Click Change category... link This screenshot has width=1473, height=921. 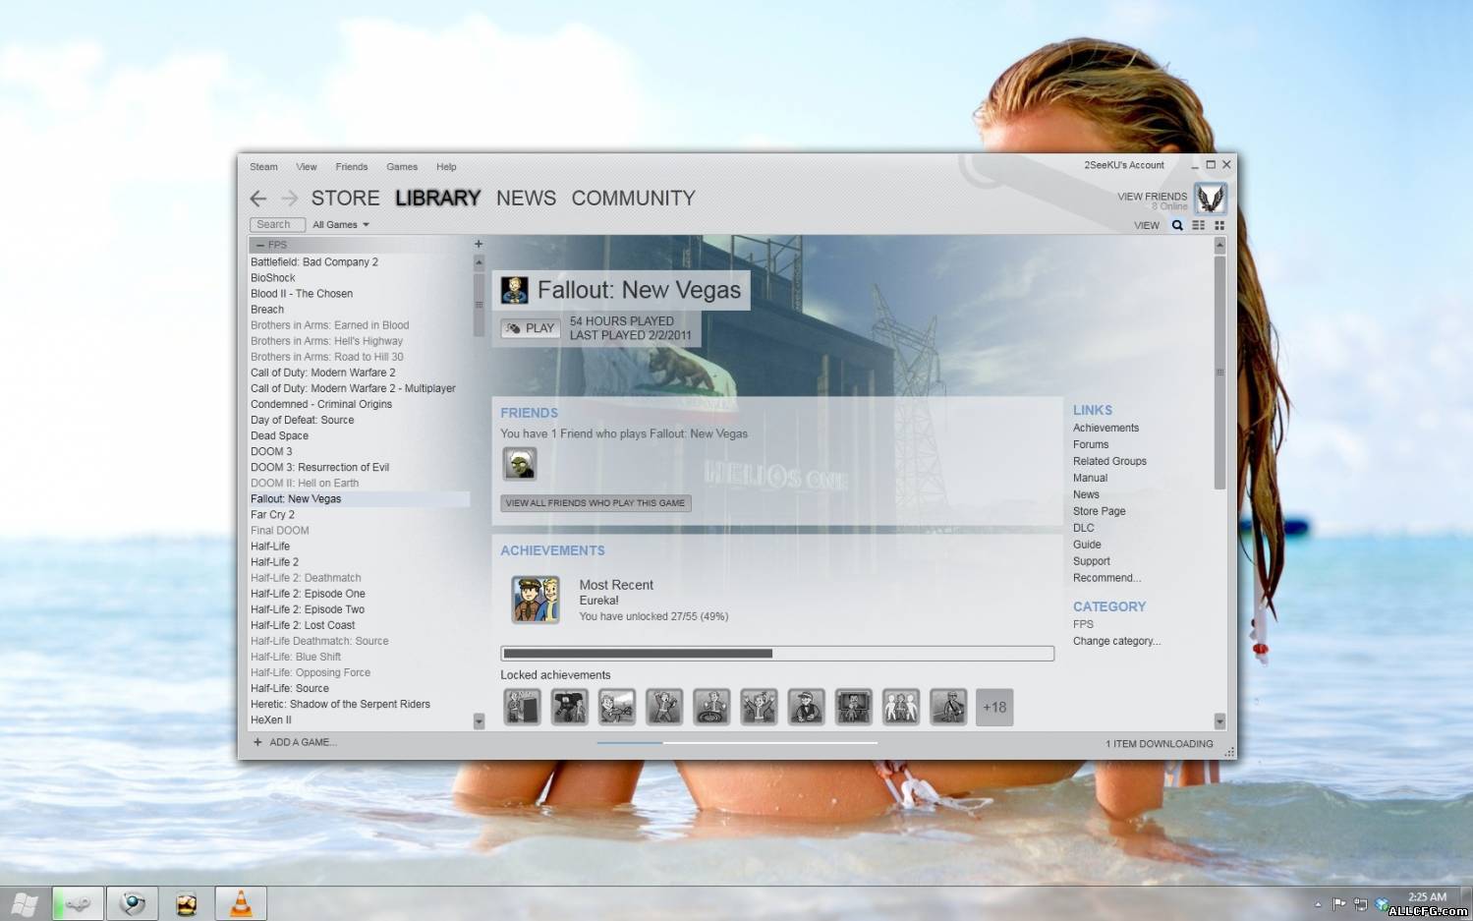pyautogui.click(x=1116, y=642)
